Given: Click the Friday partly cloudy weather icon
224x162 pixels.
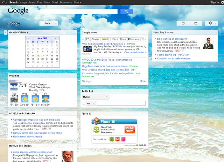Looking at the screenshot, I should click(46, 99).
